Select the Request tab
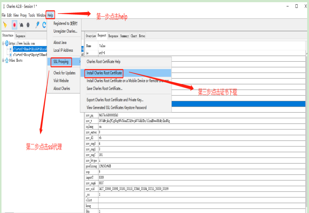The width and height of the screenshot is (309, 213). 102,36
